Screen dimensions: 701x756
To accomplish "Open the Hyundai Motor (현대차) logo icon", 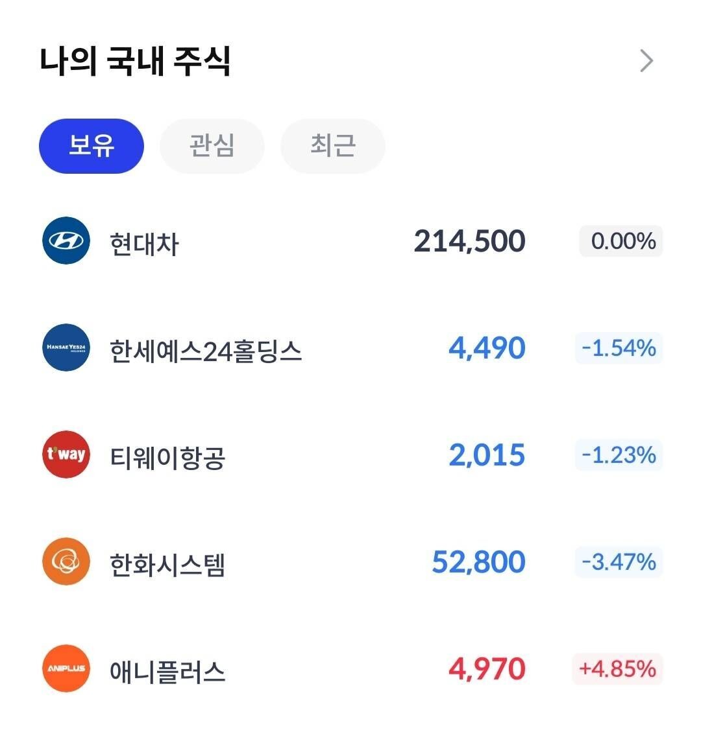I will click(x=66, y=241).
